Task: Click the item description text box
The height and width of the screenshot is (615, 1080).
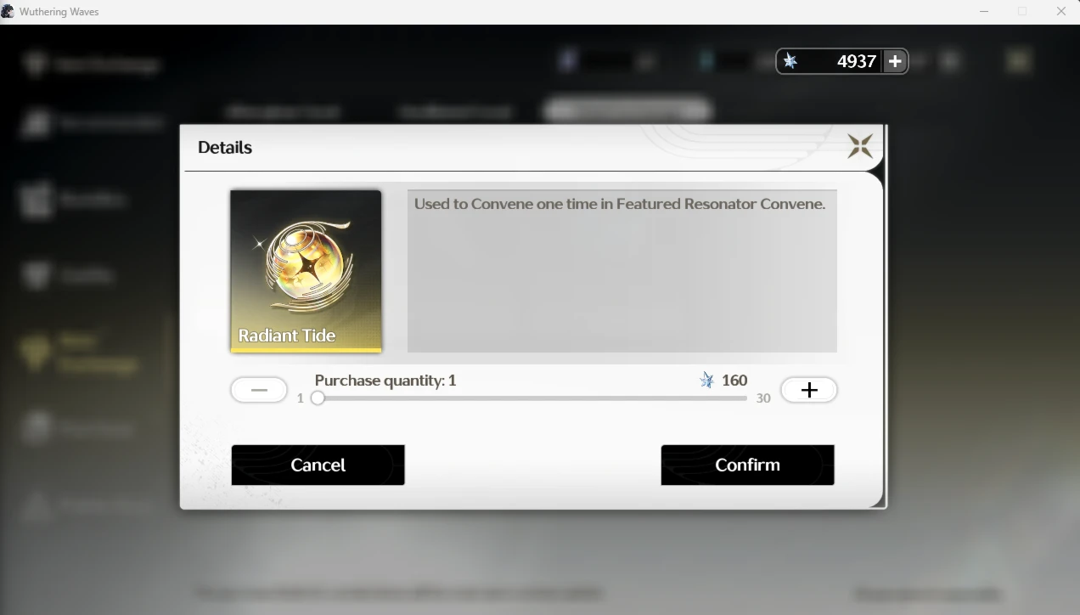Action: pos(622,271)
